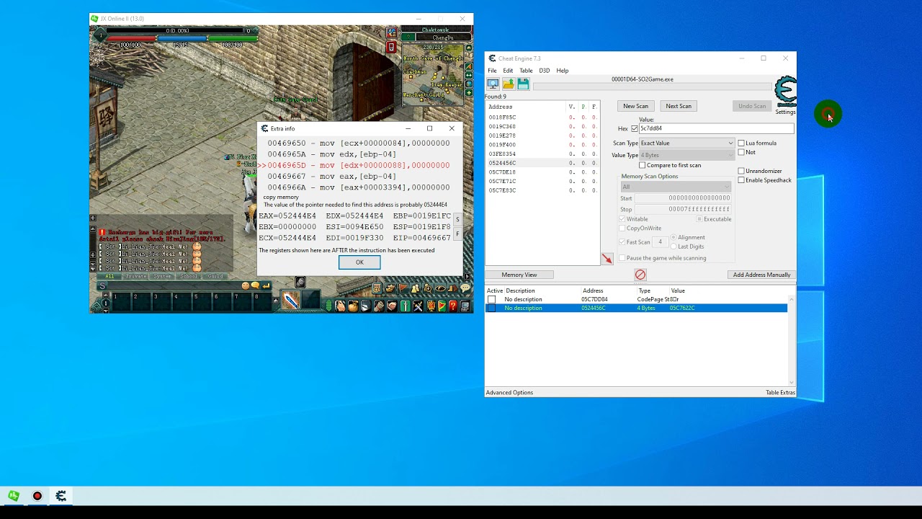Screen dimensions: 922x519
Task: Click the Value input field
Action: click(x=716, y=128)
